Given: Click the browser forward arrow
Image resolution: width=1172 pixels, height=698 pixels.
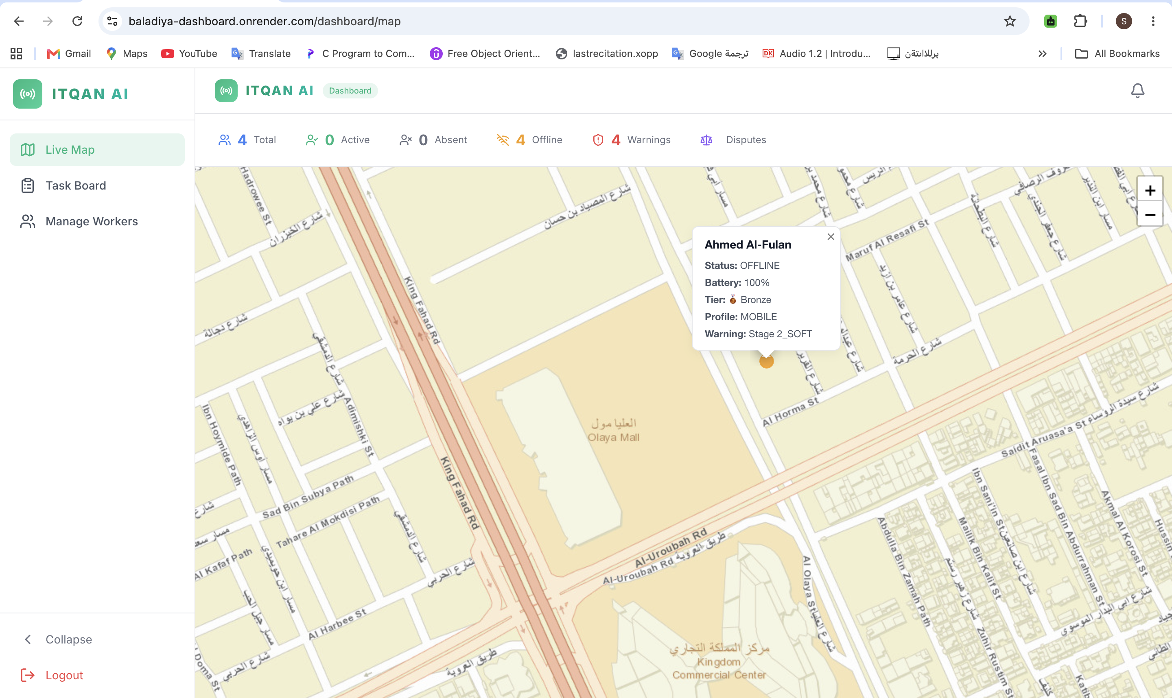Looking at the screenshot, I should [48, 21].
